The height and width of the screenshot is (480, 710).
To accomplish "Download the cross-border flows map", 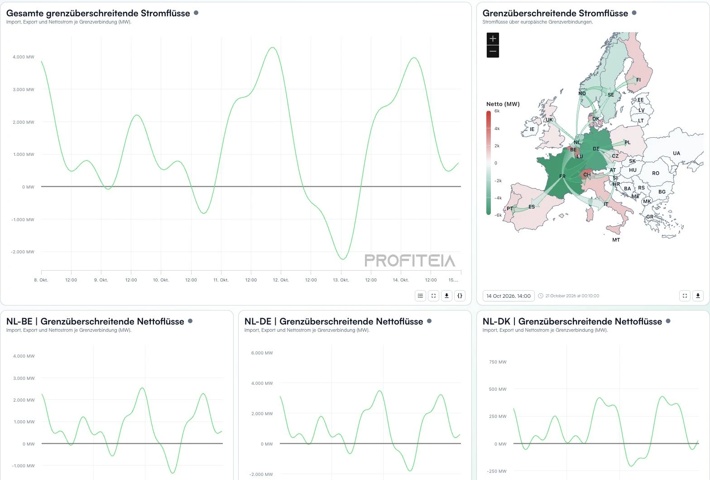I will (x=698, y=296).
